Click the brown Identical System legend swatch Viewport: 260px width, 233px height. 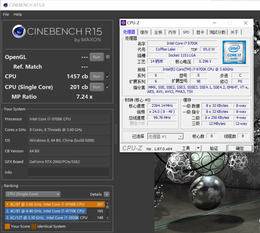click(34, 226)
